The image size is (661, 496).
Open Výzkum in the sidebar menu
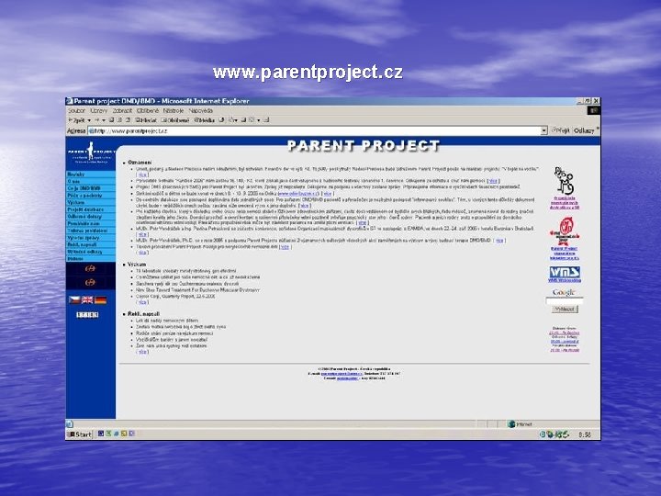pyautogui.click(x=91, y=202)
